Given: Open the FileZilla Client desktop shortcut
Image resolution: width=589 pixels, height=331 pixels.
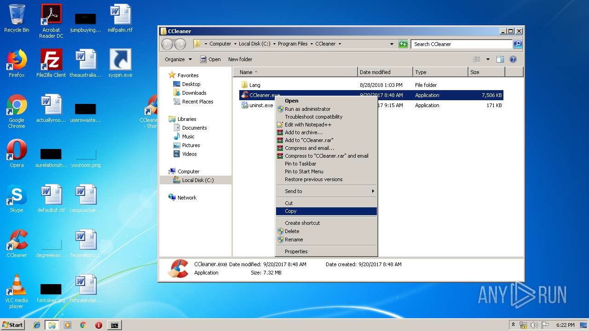Looking at the screenshot, I should pyautogui.click(x=51, y=63).
